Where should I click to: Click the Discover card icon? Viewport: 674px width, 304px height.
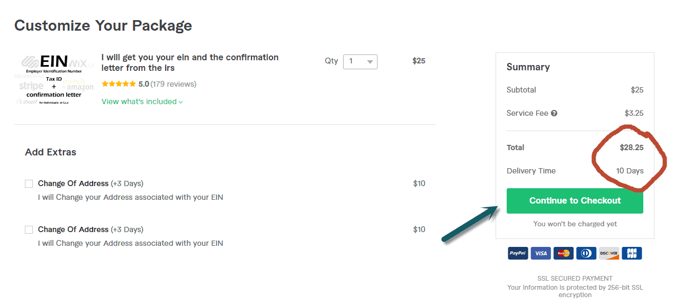pos(609,253)
